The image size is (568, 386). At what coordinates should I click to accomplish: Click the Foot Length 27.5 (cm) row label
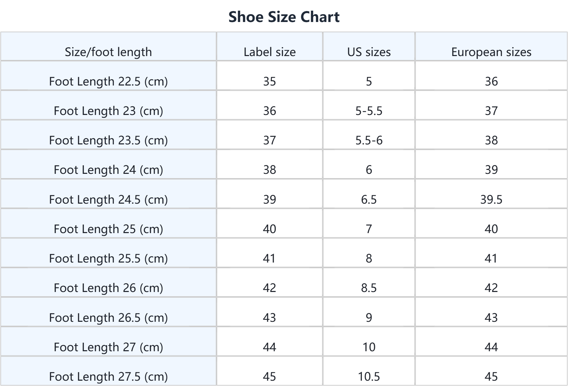[108, 376]
